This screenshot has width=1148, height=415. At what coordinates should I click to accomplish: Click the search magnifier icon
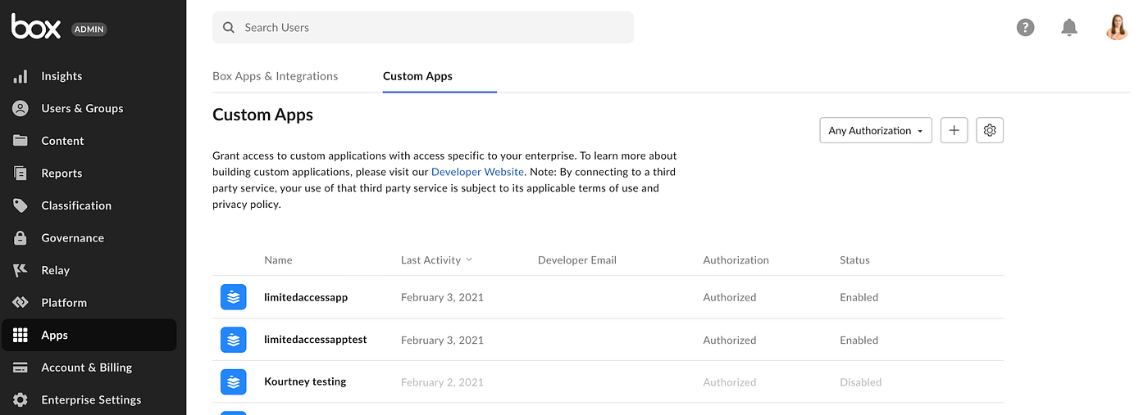click(x=229, y=28)
